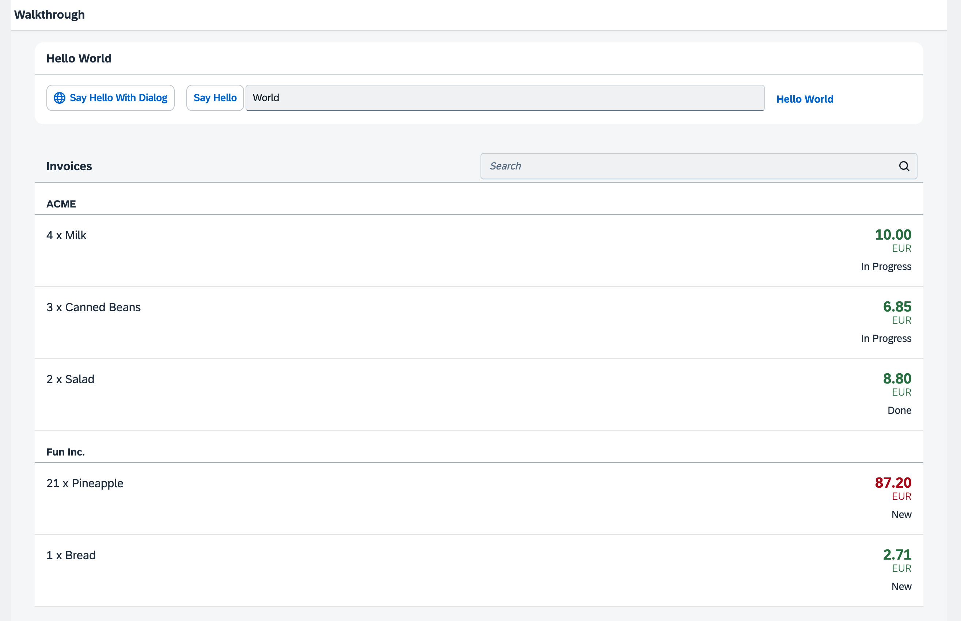Click the Done status on the Salad invoice
Screen dimensions: 961x621
[x=899, y=410]
